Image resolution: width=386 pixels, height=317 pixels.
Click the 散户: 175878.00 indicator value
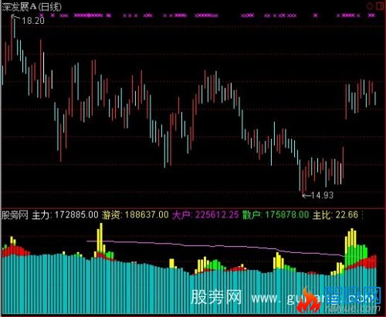276,215
